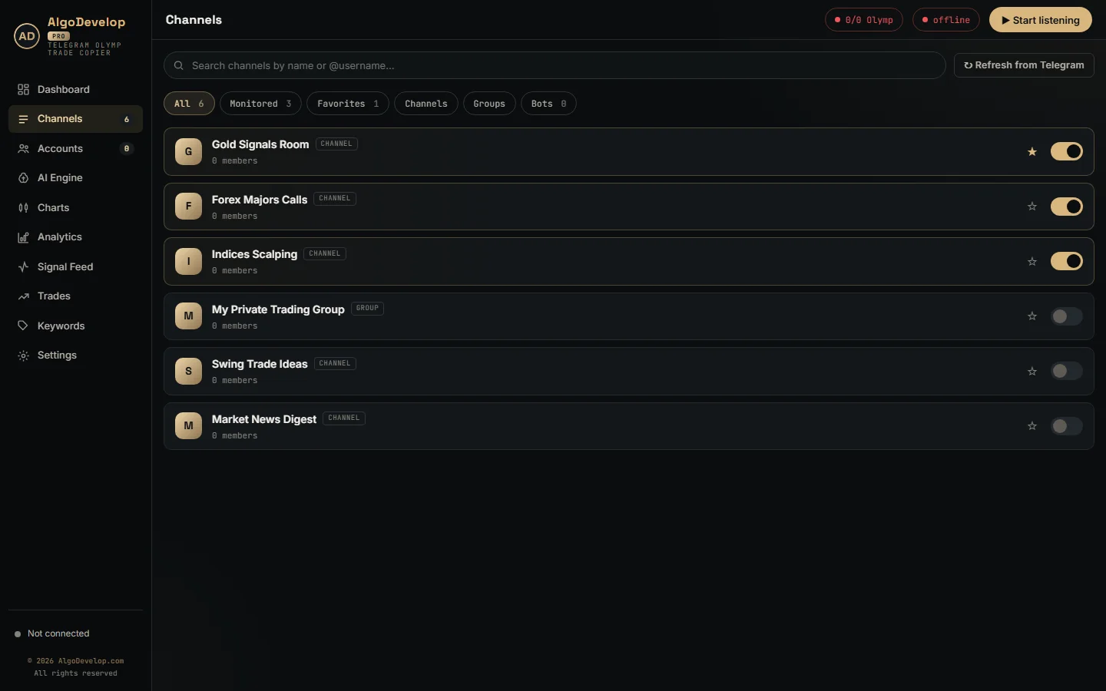
Task: Click the channel count badge in Channels menu
Action: tap(127, 120)
